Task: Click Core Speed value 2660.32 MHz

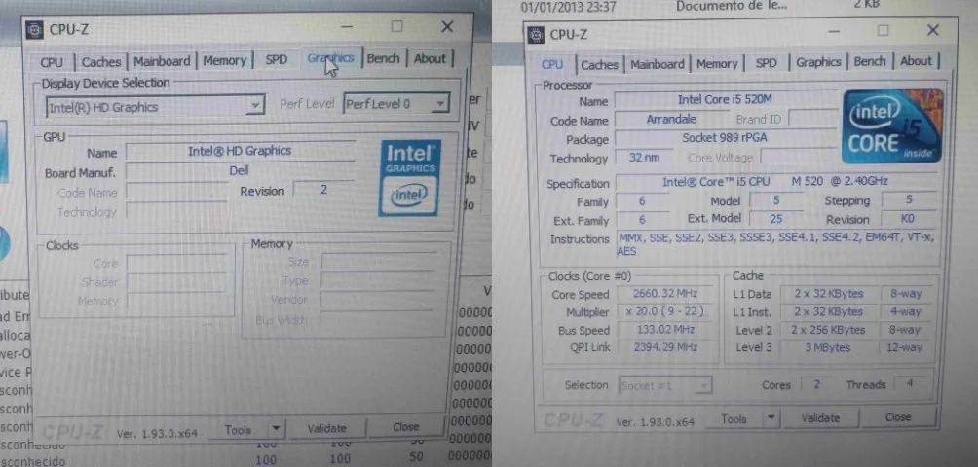Action: coord(665,293)
